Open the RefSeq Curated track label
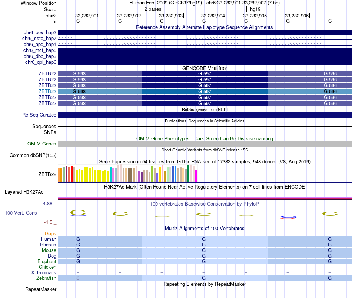 tap(39, 115)
